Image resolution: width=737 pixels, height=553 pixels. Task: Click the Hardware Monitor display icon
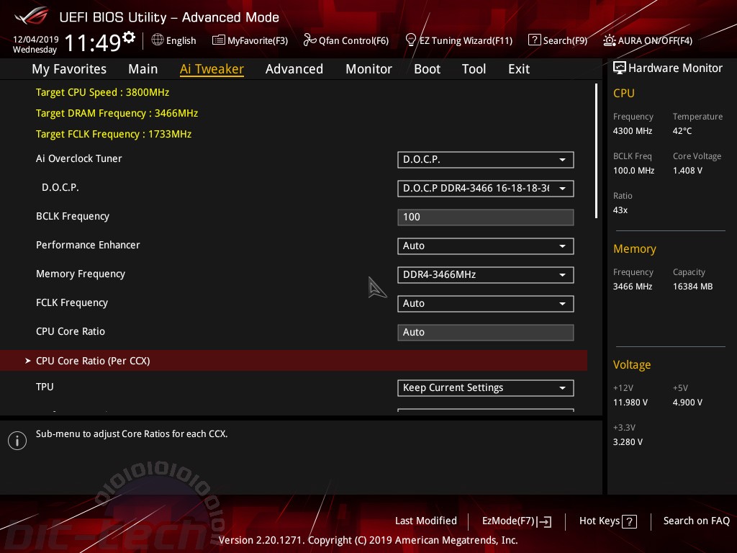(620, 68)
